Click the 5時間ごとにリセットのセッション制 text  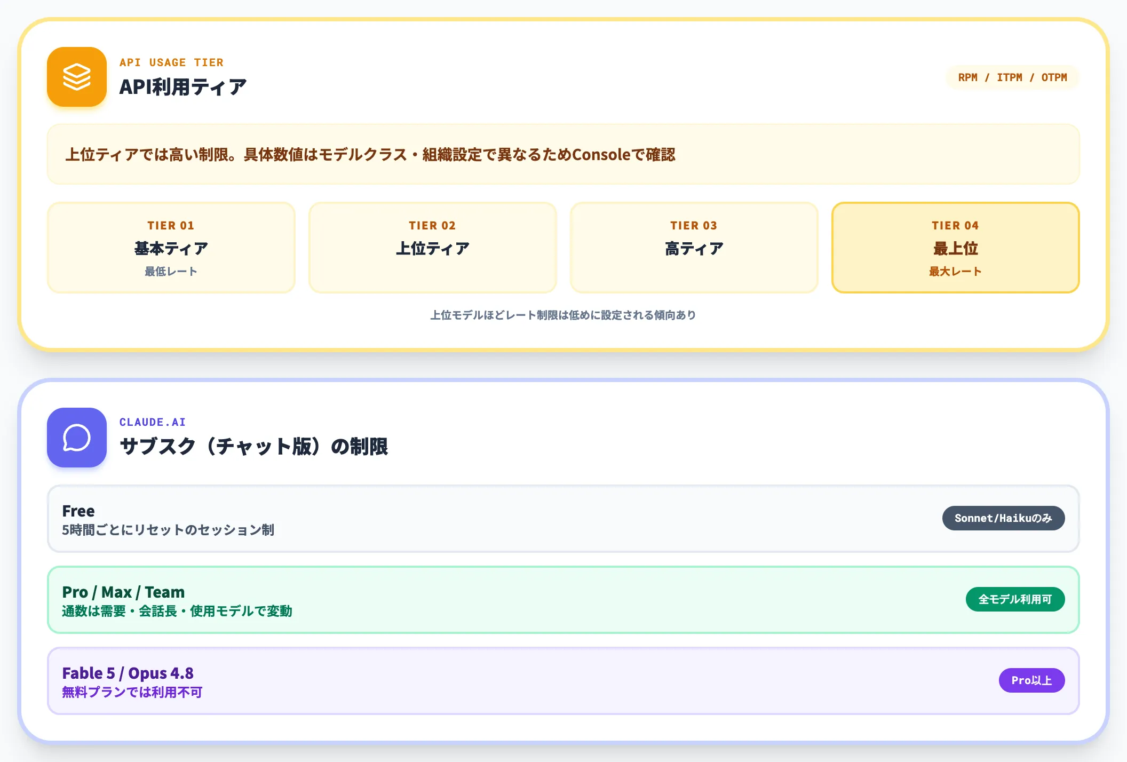pyautogui.click(x=168, y=530)
